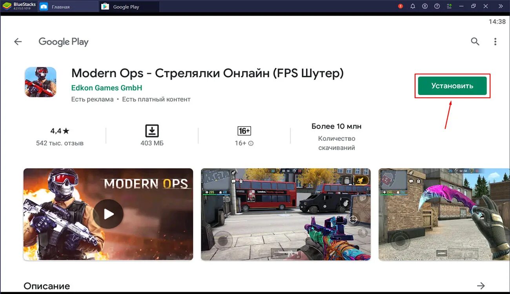This screenshot has height=294, width=510.
Task: Click the green update icon in title bar
Action: click(449, 6)
